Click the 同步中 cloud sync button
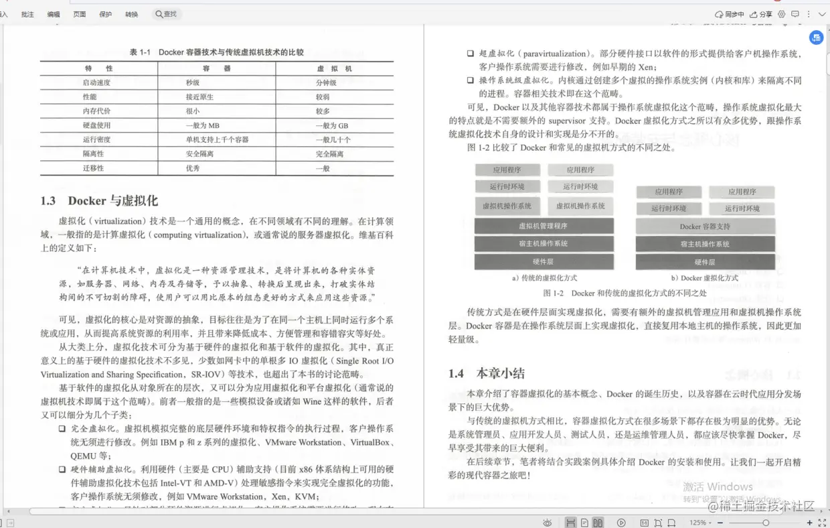The height and width of the screenshot is (528, 830). (730, 14)
